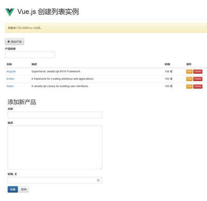The height and width of the screenshot is (201, 207).
Task: Click the '添加新产品' form heading
Action: pyautogui.click(x=22, y=102)
